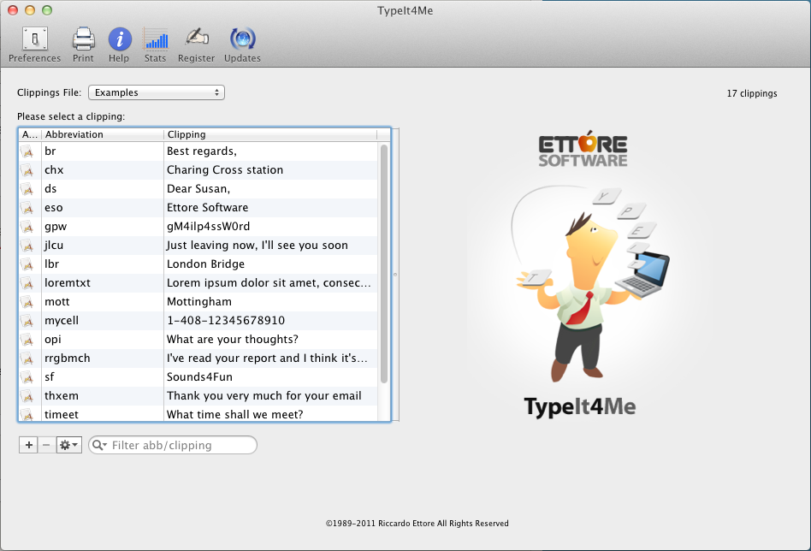
Task: Click the 'London Bridge' clipping
Action: click(205, 264)
